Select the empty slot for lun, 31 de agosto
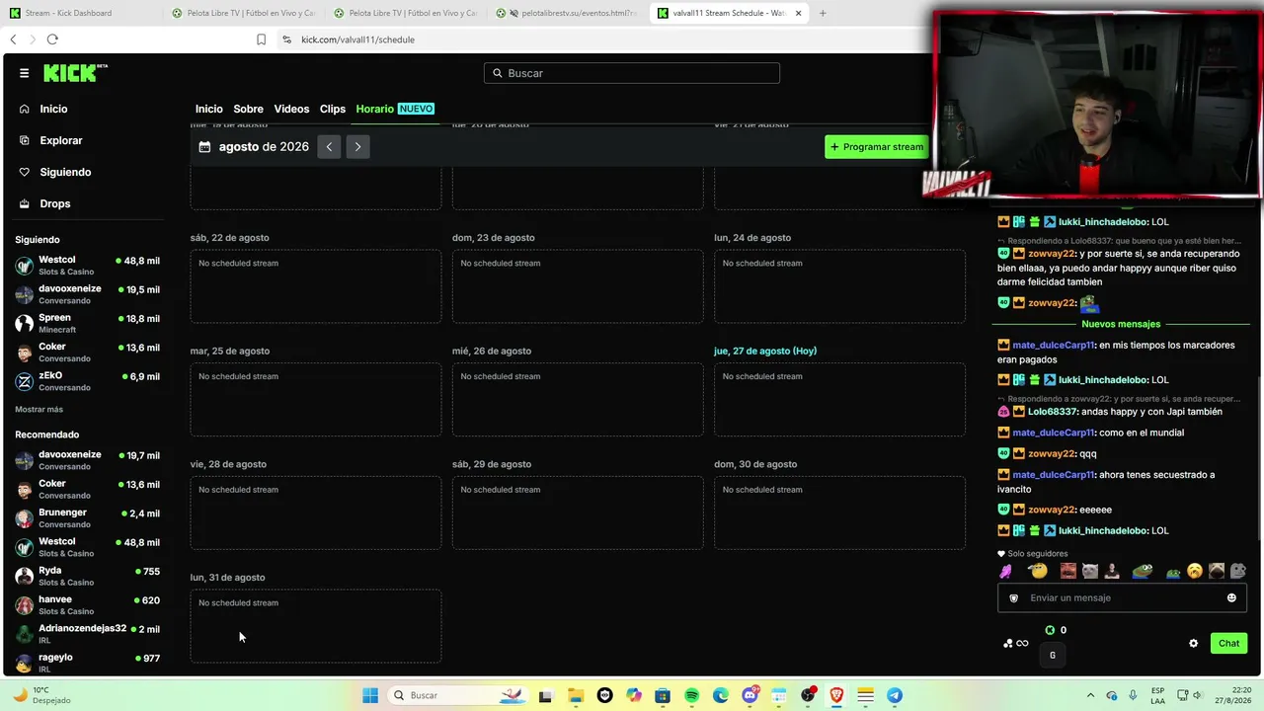The image size is (1264, 711). coord(316,626)
